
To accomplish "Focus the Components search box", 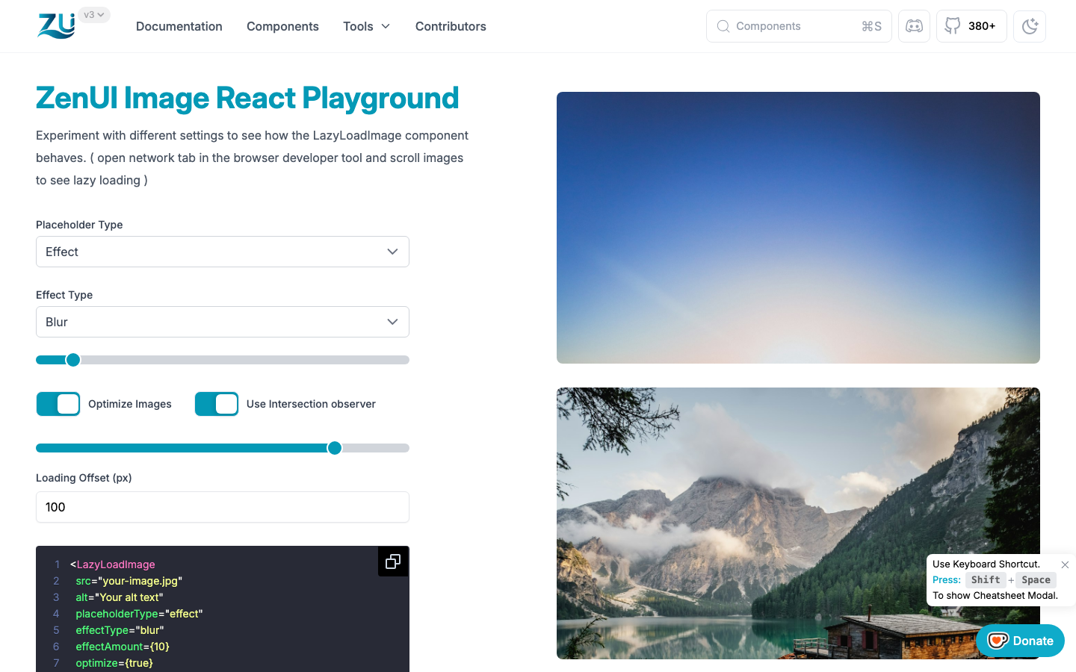I will point(799,26).
